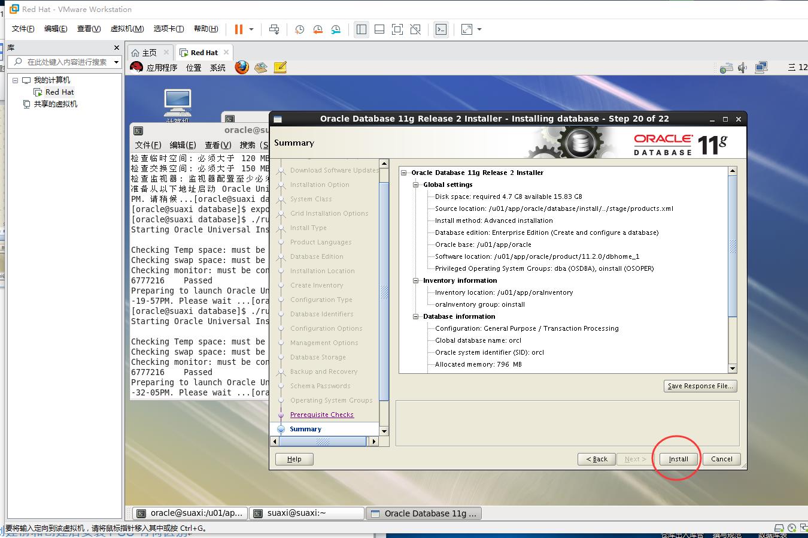Screen dimensions: 808x538
Task: Open installer Help
Action: [x=294, y=459]
